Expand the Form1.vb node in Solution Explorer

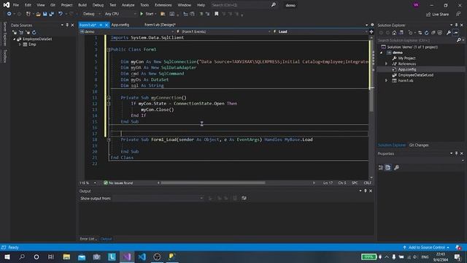point(386,80)
